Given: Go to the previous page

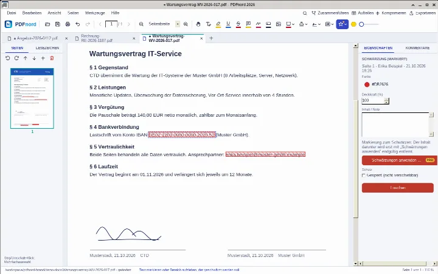Looking at the screenshot, I should (x=100, y=24).
